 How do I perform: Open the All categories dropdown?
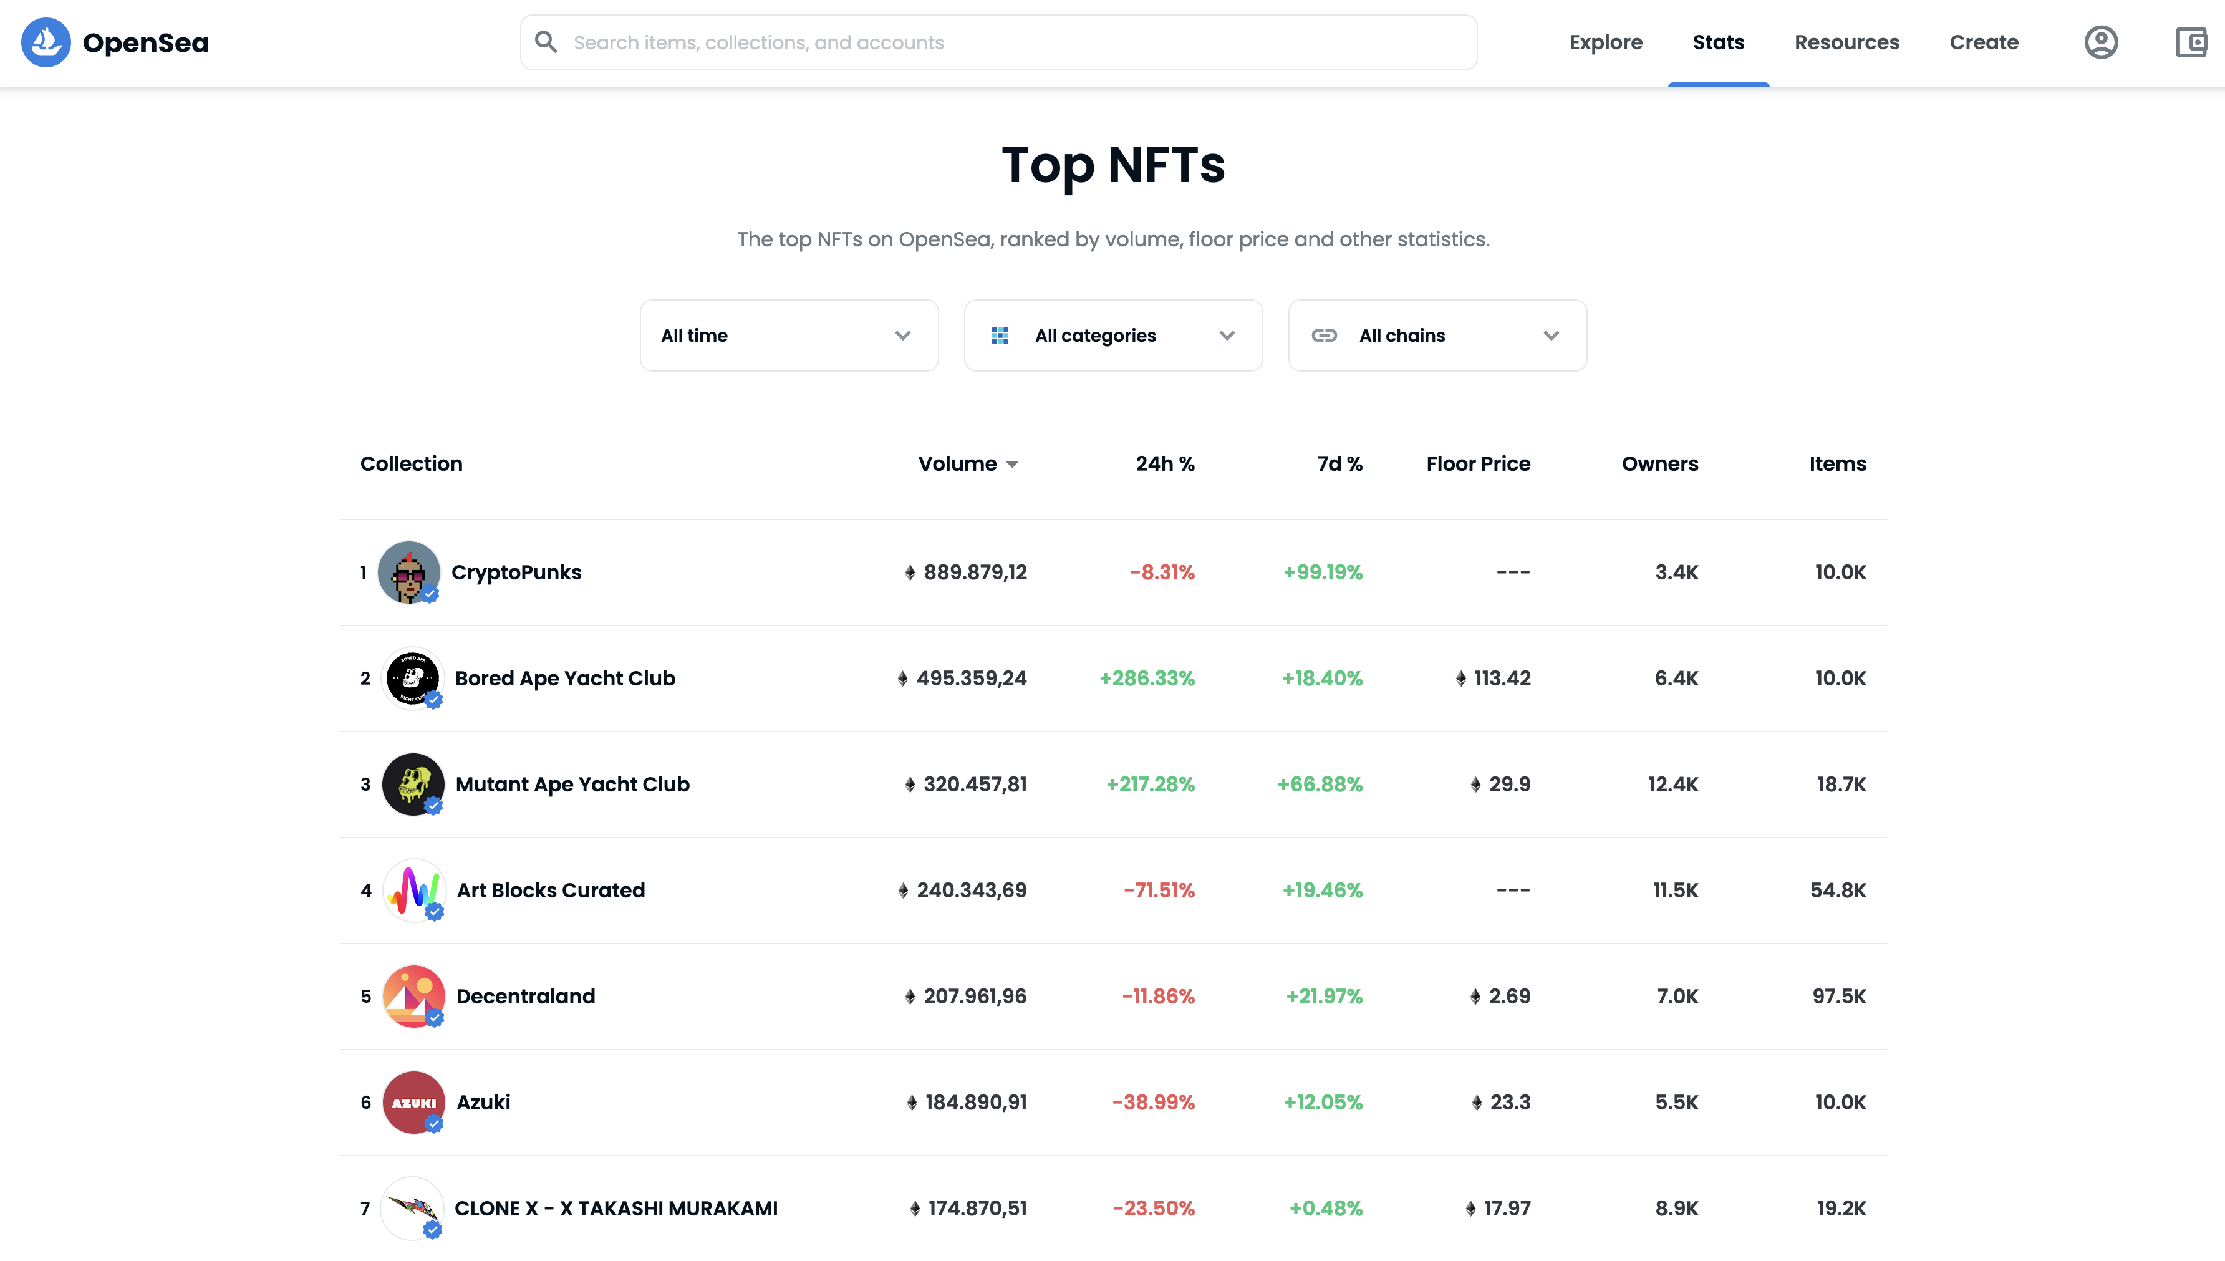(1113, 335)
